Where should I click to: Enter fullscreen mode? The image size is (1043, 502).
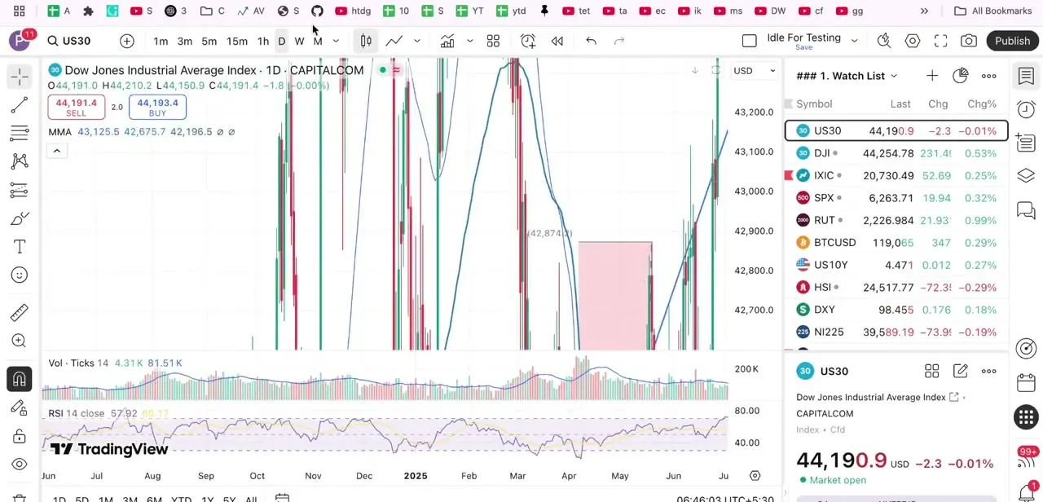pyautogui.click(x=941, y=41)
